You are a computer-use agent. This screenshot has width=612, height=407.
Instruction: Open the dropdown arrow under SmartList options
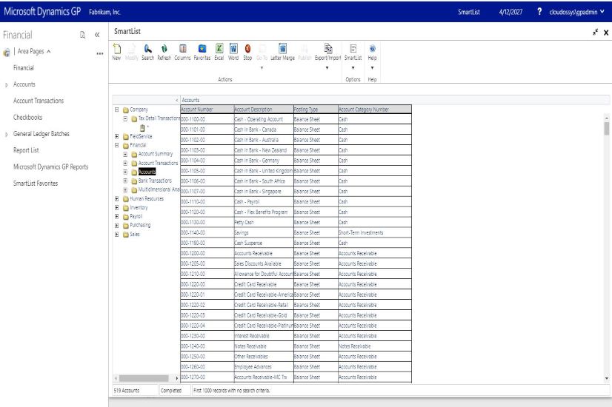(x=353, y=68)
